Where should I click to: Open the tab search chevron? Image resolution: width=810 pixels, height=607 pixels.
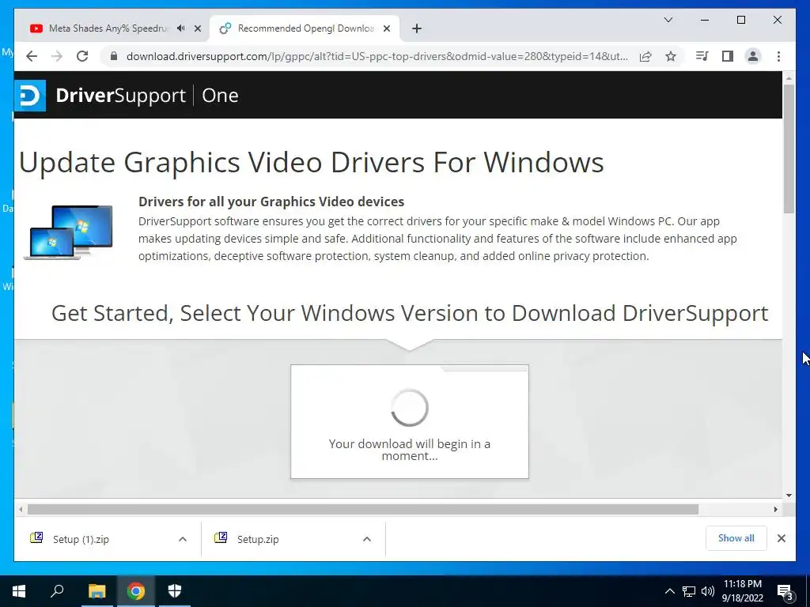(x=668, y=20)
